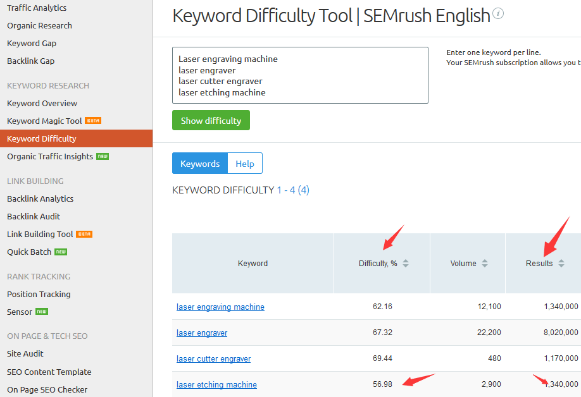Image resolution: width=581 pixels, height=397 pixels.
Task: Open Keyword Overview page
Action: (42, 103)
